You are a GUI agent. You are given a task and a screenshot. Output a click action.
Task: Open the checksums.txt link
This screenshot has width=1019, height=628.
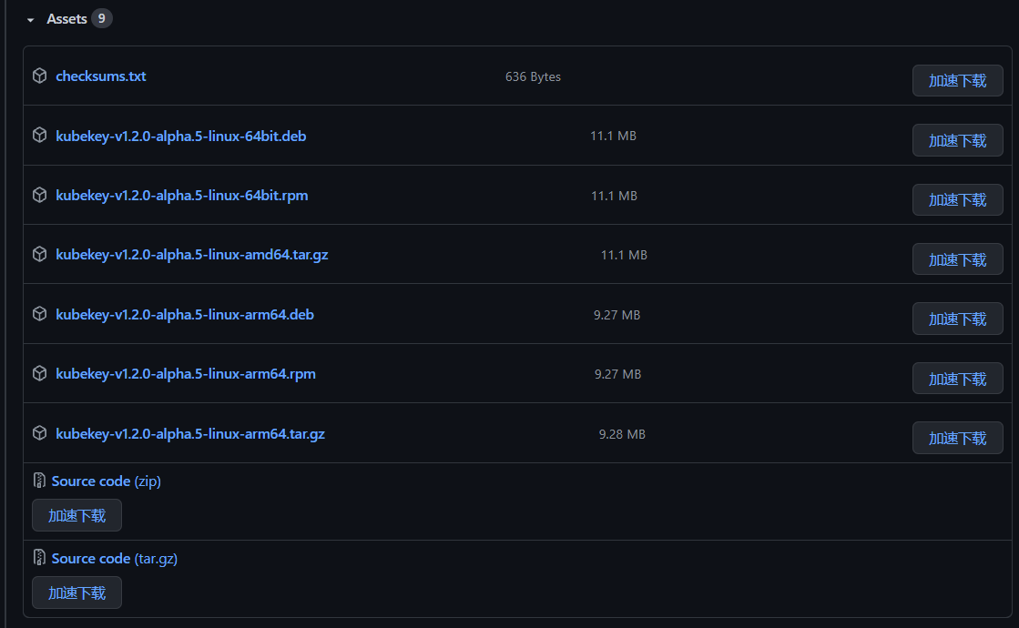[101, 76]
